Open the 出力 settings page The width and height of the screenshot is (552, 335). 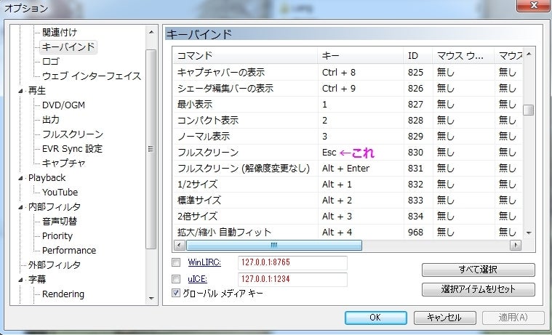click(51, 120)
